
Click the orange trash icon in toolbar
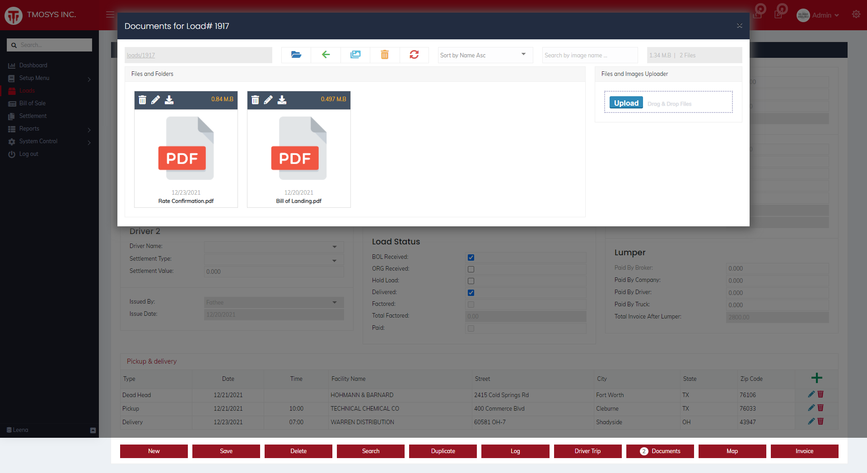[x=385, y=55]
